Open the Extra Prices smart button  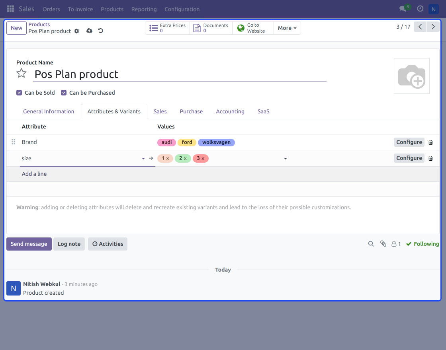coord(168,28)
